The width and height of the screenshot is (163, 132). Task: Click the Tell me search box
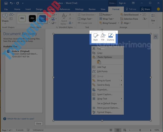[131, 9]
